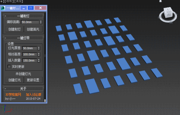Maximize the 一键灯 dialog window
The width and height of the screenshot is (180, 115).
31,8
